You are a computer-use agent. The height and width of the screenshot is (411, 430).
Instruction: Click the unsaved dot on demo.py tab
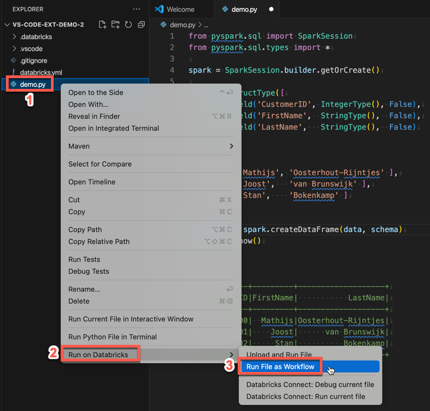point(271,9)
